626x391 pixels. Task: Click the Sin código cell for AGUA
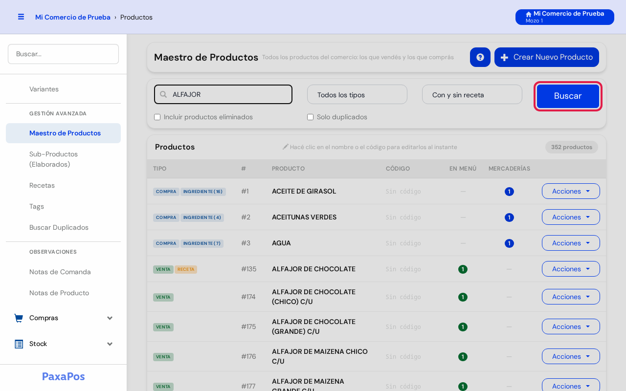coord(403,243)
